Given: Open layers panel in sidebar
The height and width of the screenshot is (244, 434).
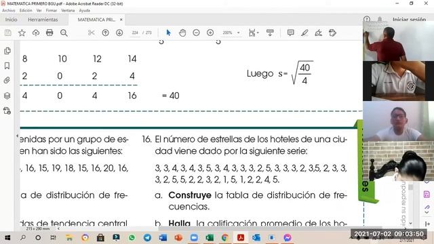Looking at the screenshot, I should pos(7,96).
